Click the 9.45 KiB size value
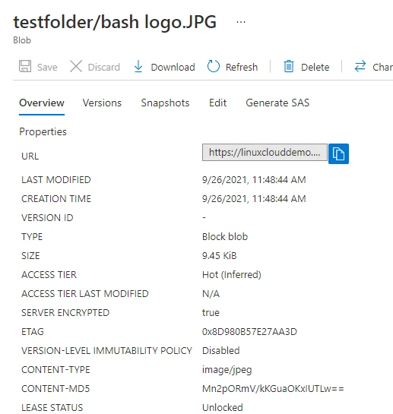 click(220, 255)
